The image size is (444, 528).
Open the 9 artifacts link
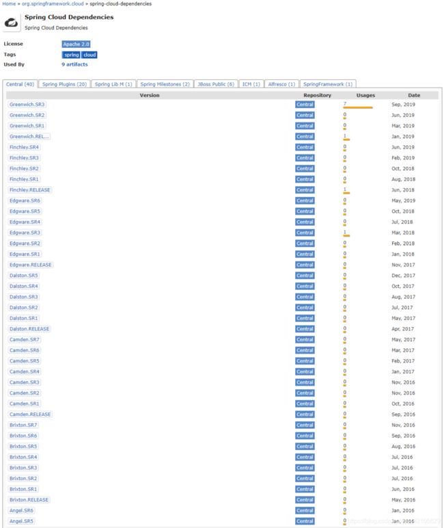coord(74,64)
